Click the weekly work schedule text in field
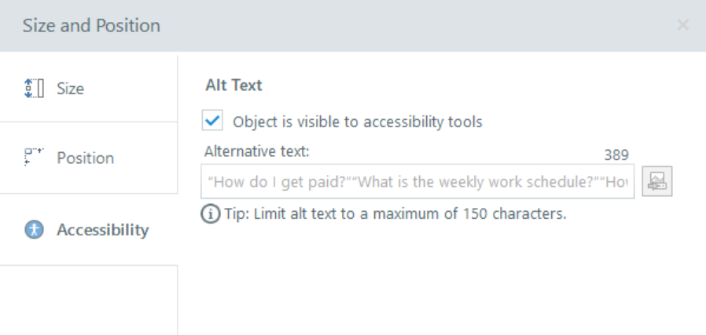706x335 pixels. coord(448,181)
